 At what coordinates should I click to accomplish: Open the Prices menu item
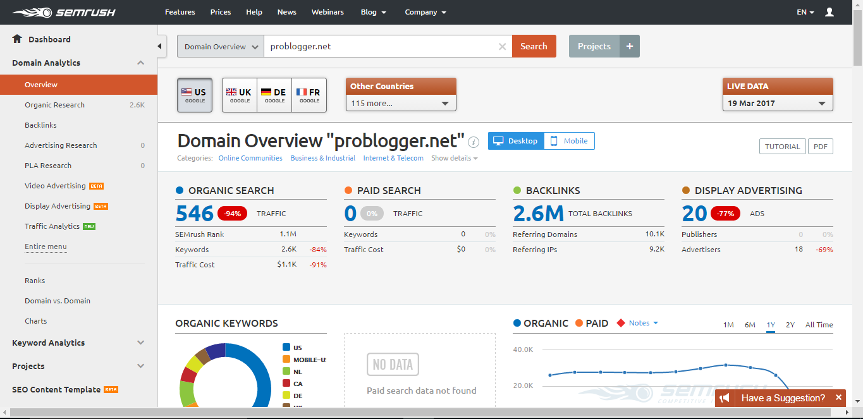(x=221, y=12)
